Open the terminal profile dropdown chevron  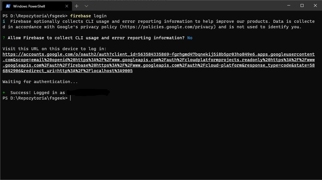86,6
